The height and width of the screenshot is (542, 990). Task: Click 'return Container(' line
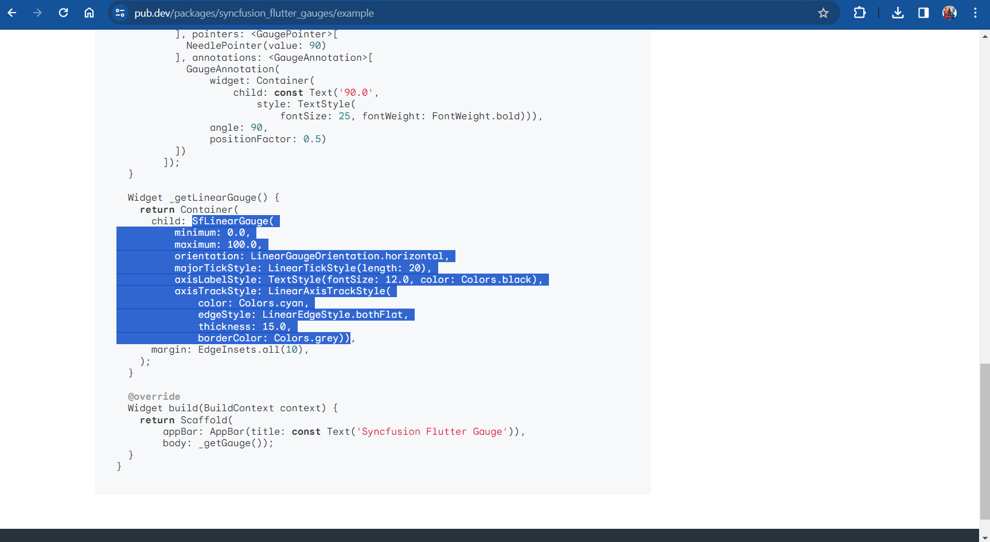coord(189,210)
